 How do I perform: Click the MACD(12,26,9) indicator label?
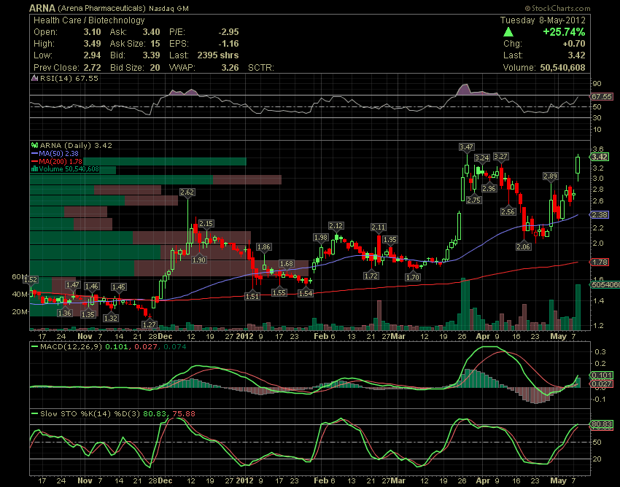pyautogui.click(x=71, y=347)
